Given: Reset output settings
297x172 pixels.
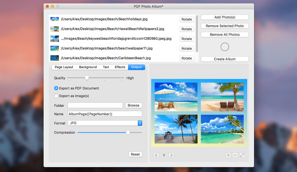Looking at the screenshot, I should 135,154.
